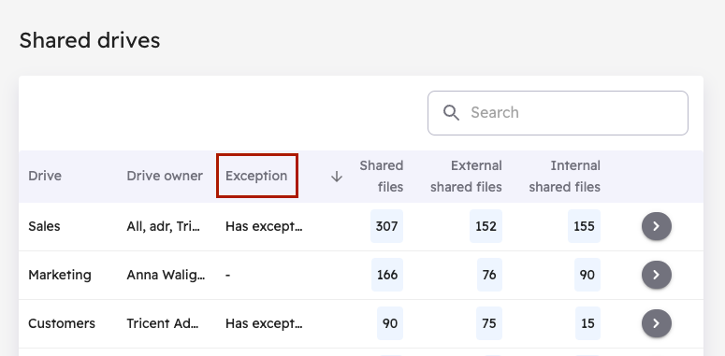Sort by Drive owner column header
Viewport: 725px width, 356px height.
tap(165, 176)
